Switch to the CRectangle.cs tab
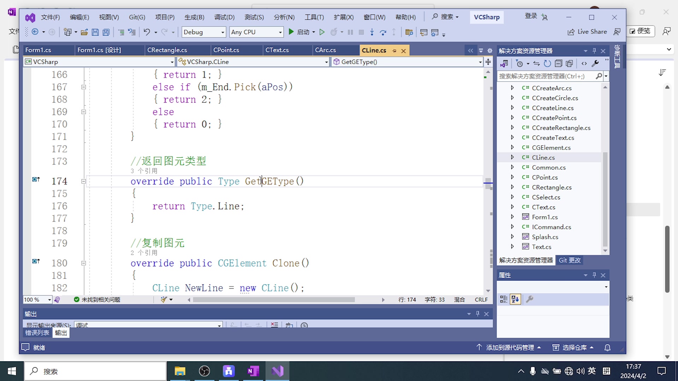Screen dimensions: 678x381 pos(167,50)
